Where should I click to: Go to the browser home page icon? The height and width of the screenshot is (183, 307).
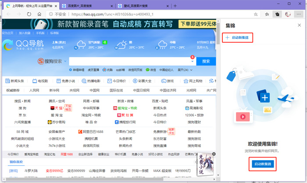pyautogui.click(x=39, y=14)
